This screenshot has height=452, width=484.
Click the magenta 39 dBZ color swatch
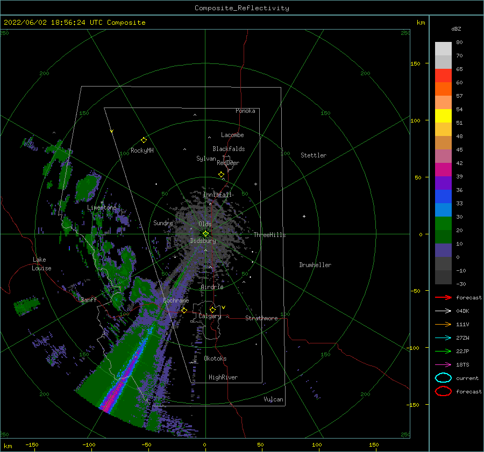pos(443,169)
